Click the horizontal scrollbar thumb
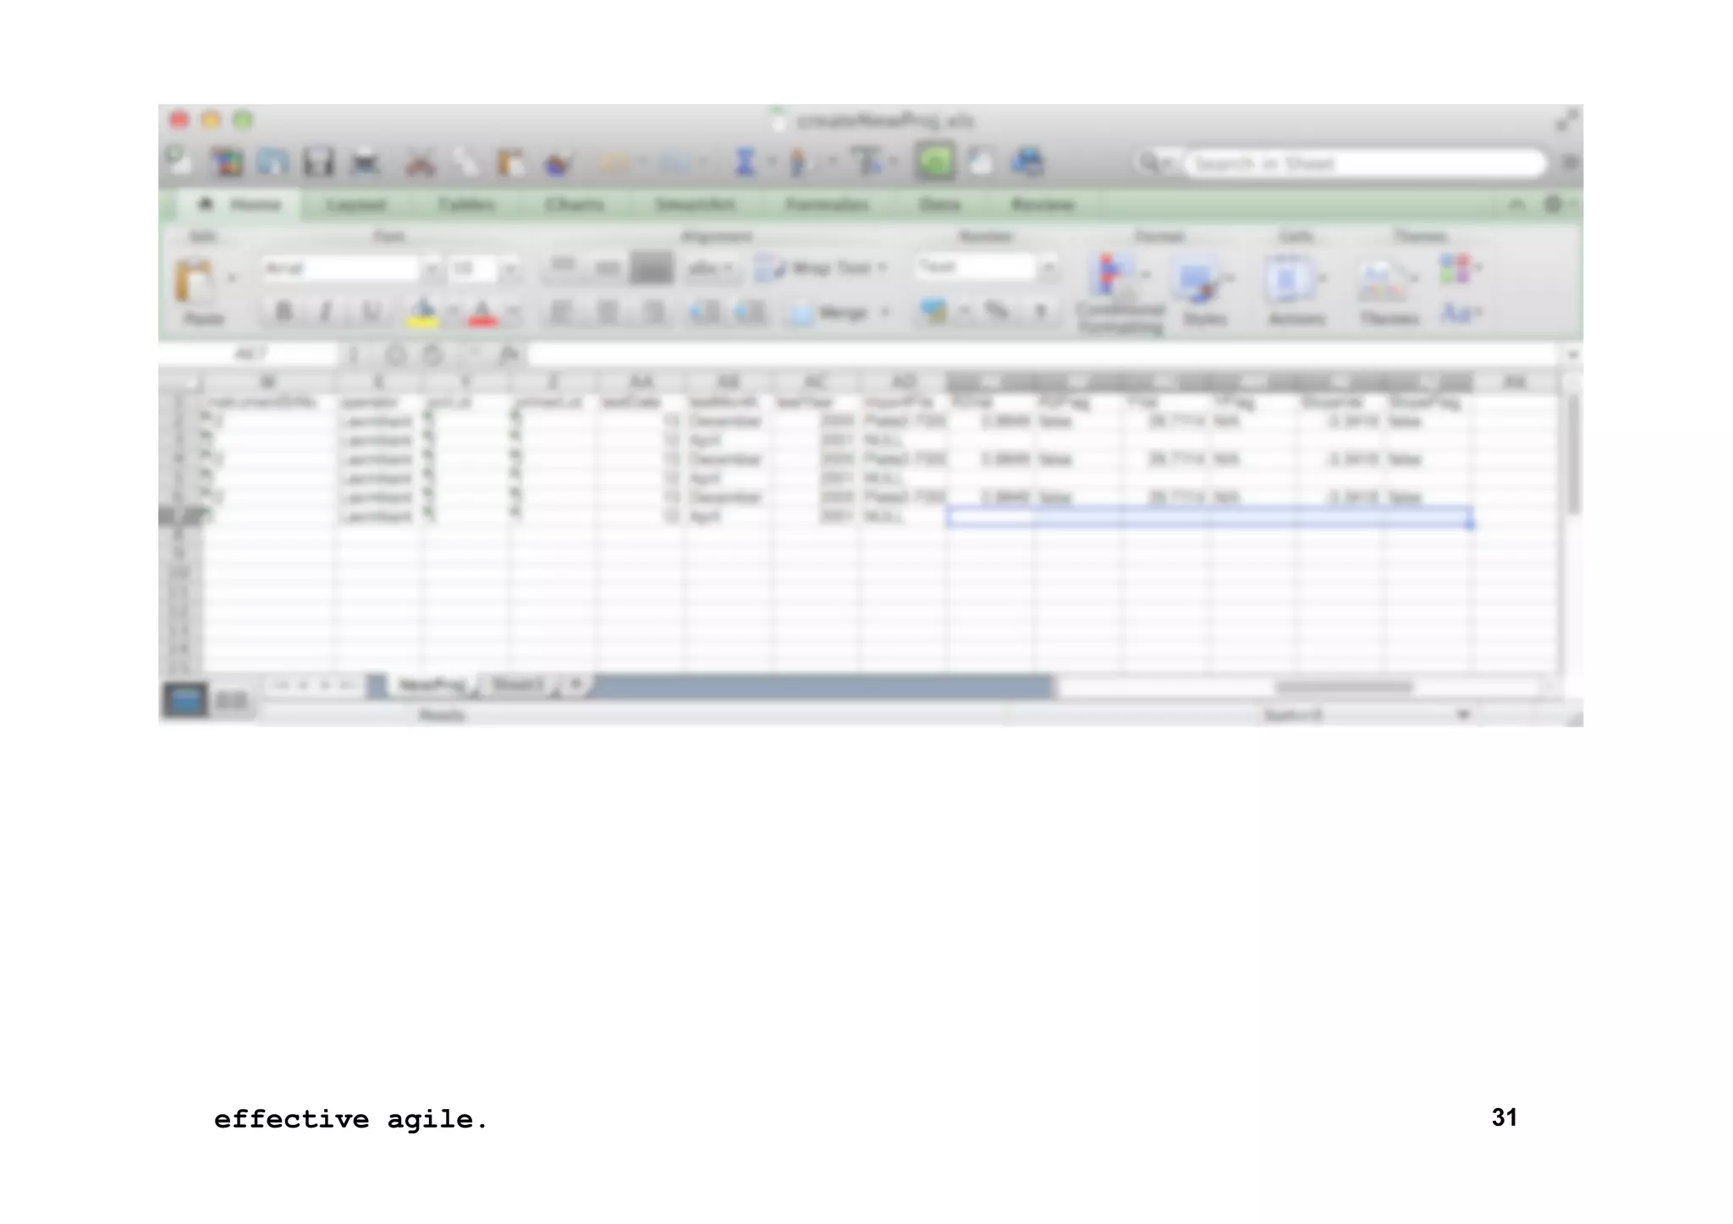1733x1224 pixels. [x=1344, y=687]
